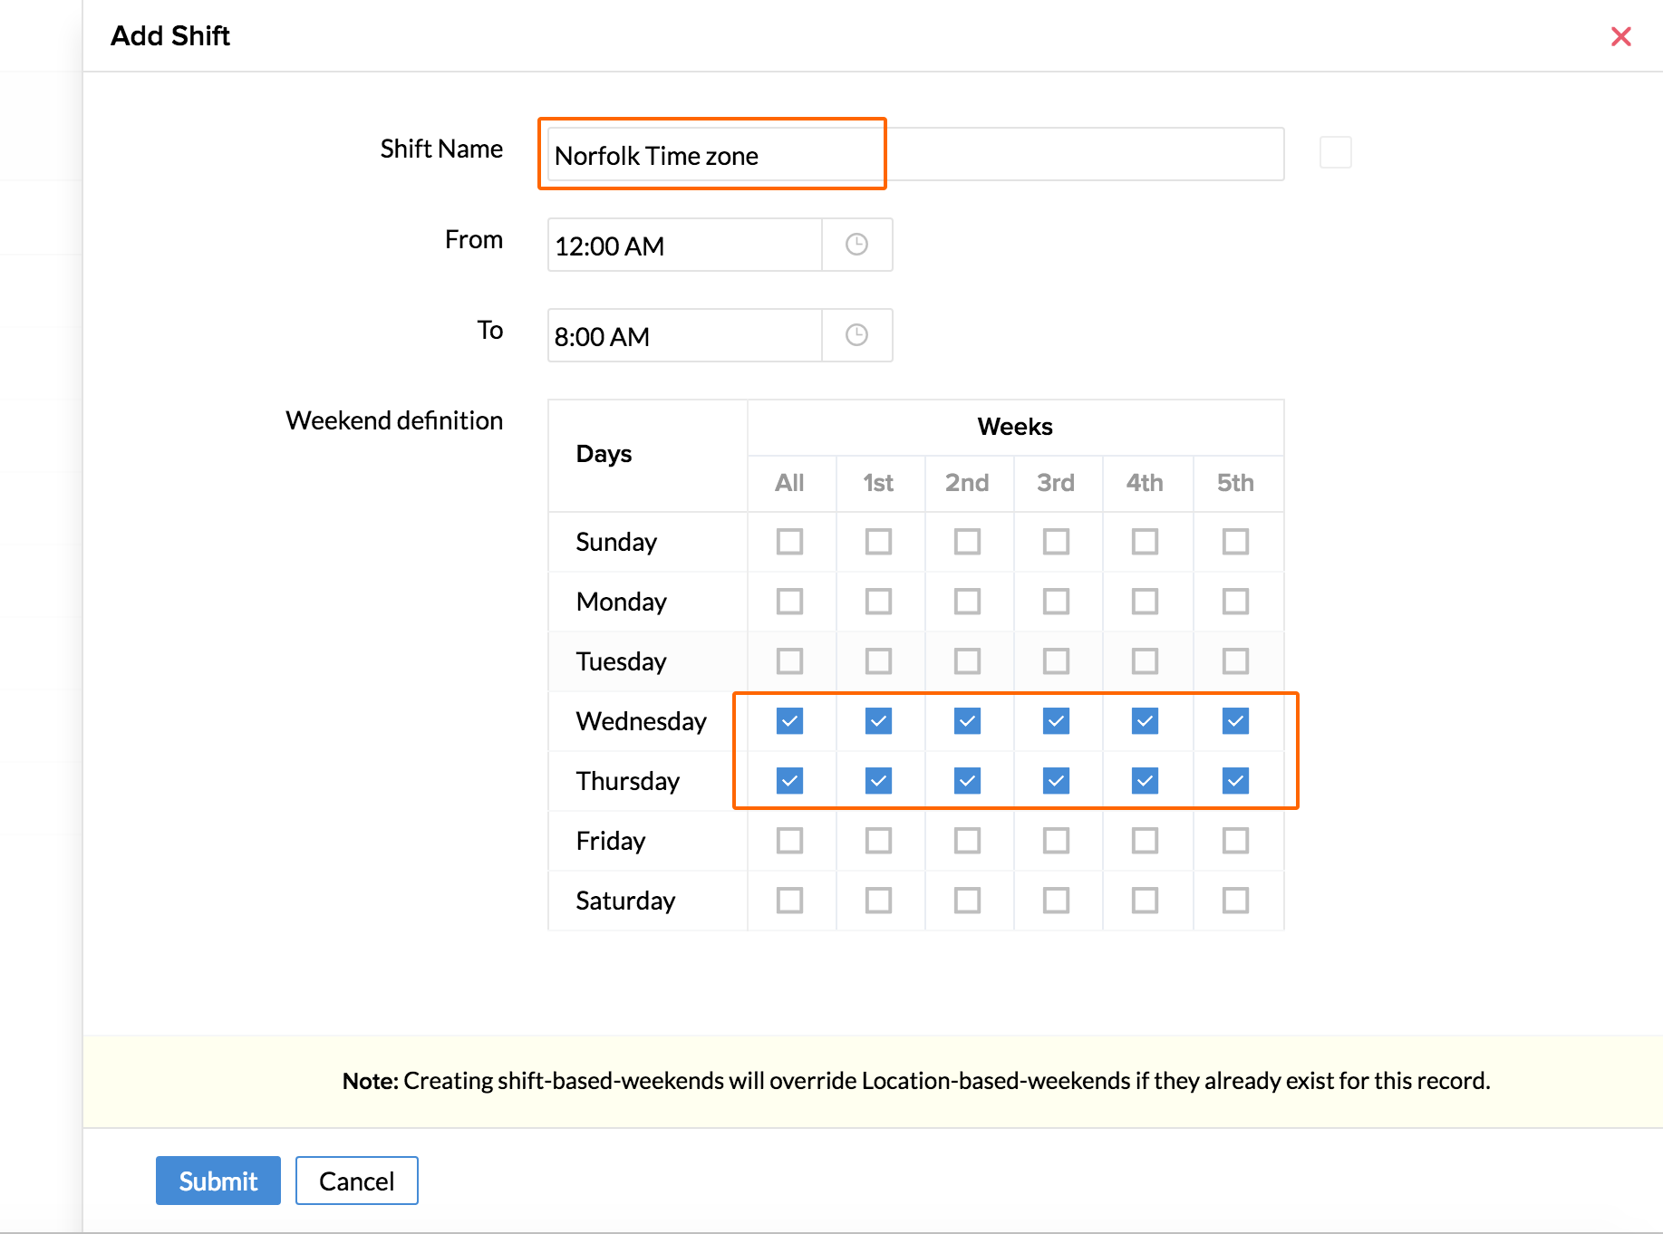The height and width of the screenshot is (1234, 1663).
Task: Check the Sunday All weeks checkbox
Action: (789, 542)
